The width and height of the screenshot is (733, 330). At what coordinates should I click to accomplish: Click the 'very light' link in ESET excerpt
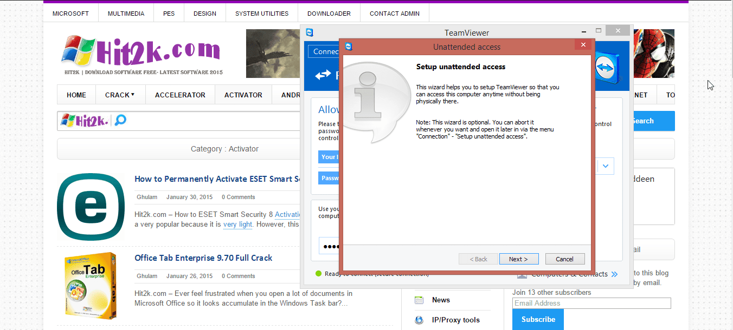click(238, 225)
